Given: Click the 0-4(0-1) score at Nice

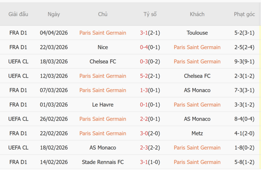Looking at the screenshot, I should point(150,47).
